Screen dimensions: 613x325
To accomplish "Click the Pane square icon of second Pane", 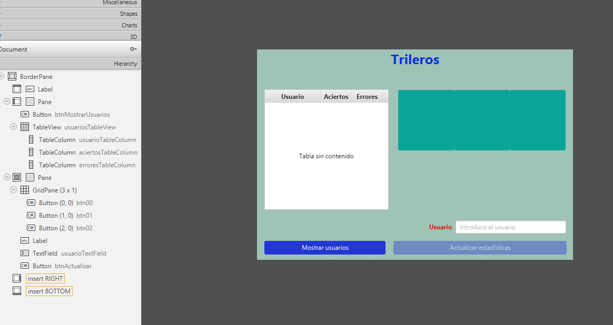I will pyautogui.click(x=30, y=177).
